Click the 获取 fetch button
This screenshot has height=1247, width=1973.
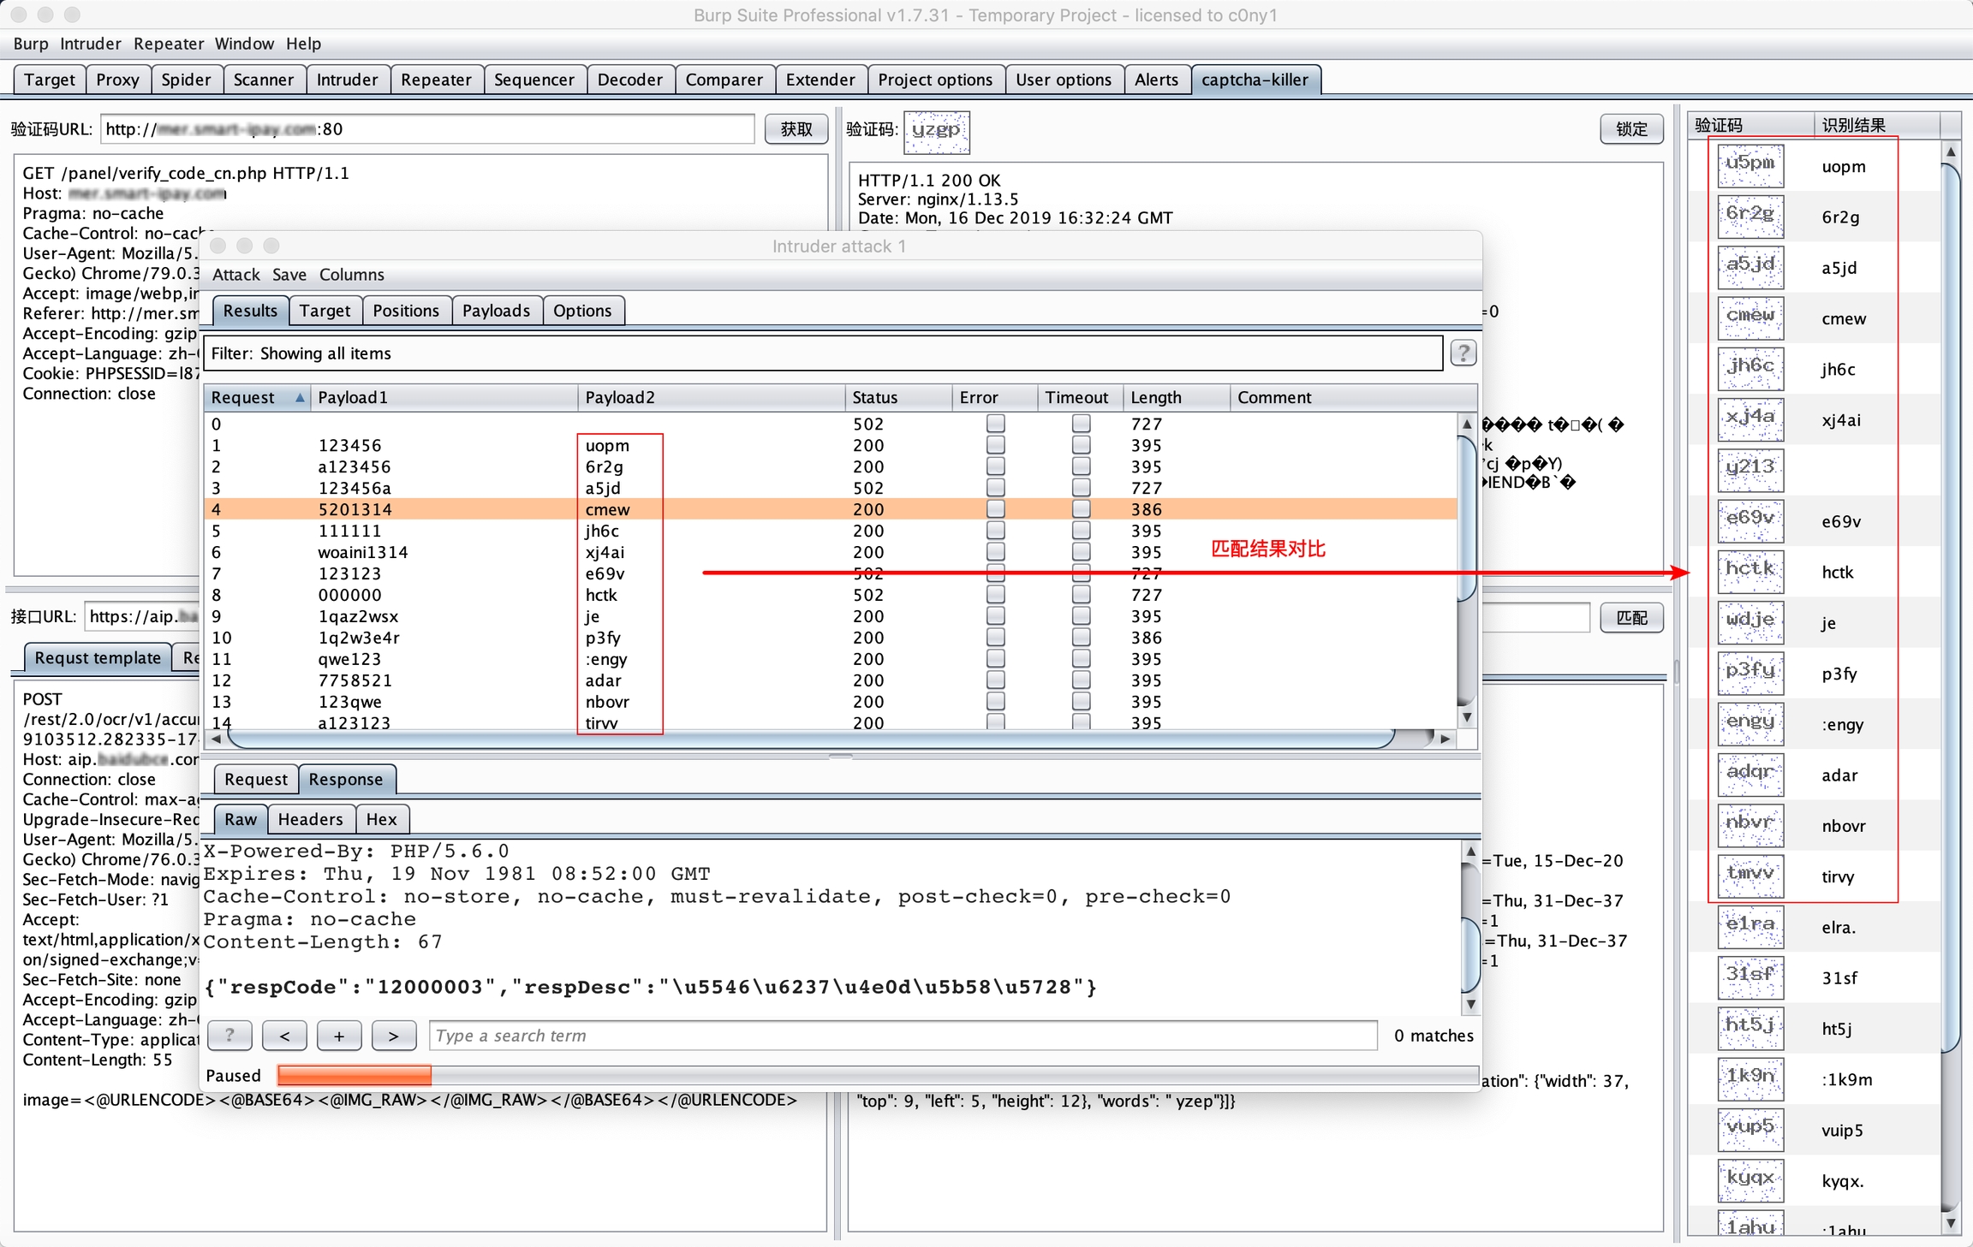point(796,129)
